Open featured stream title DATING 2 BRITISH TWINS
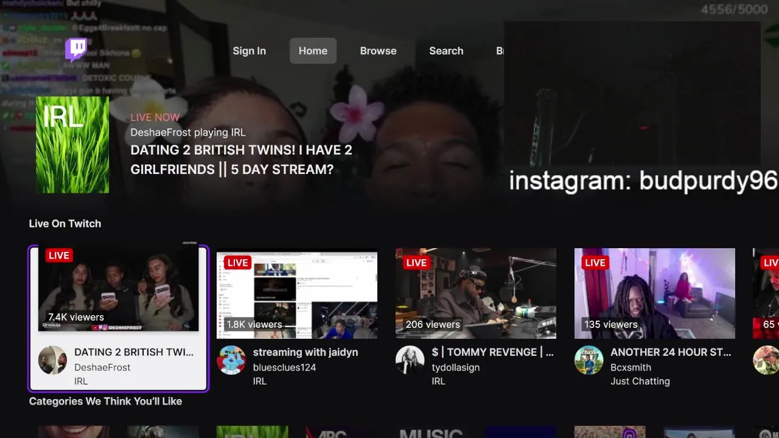779x438 pixels. [242, 159]
